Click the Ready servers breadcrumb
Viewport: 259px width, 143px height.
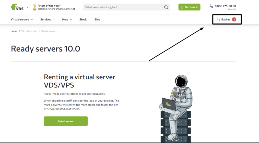coord(49,31)
